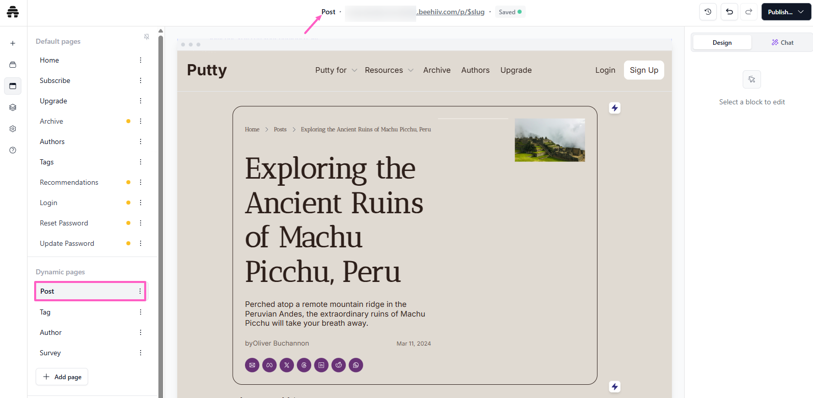Click the undo arrow button

[729, 12]
